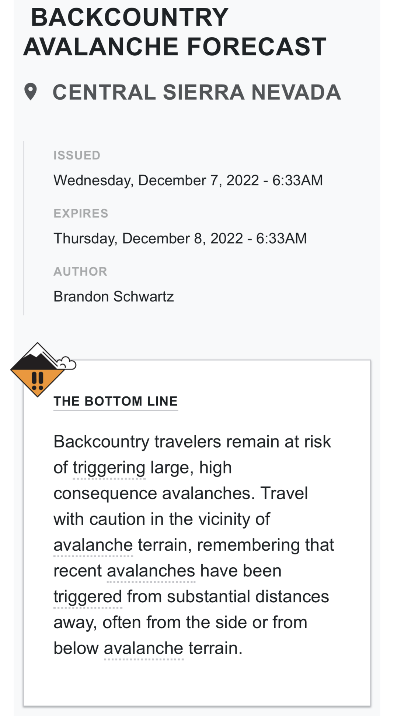394x716 pixels.
Task: Click the double exclamation mark symbol
Action: pos(38,381)
